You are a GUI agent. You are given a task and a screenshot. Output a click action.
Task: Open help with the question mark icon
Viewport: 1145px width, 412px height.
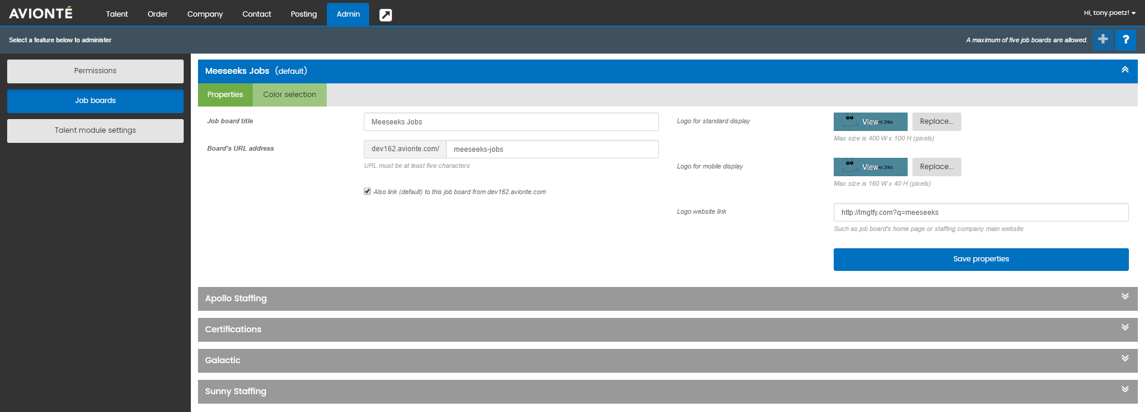(1125, 39)
